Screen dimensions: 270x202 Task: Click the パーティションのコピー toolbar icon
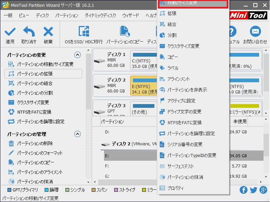tap(124, 32)
